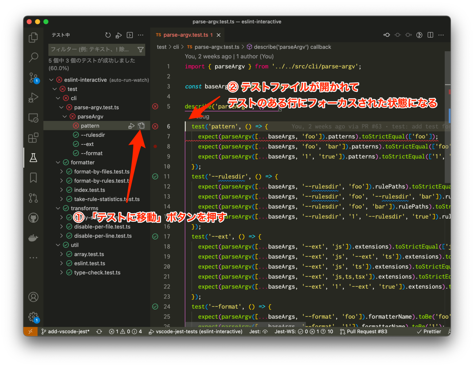Screen dimensions: 474x367
Task: Open the Bookmarks view icon
Action: (x=33, y=178)
